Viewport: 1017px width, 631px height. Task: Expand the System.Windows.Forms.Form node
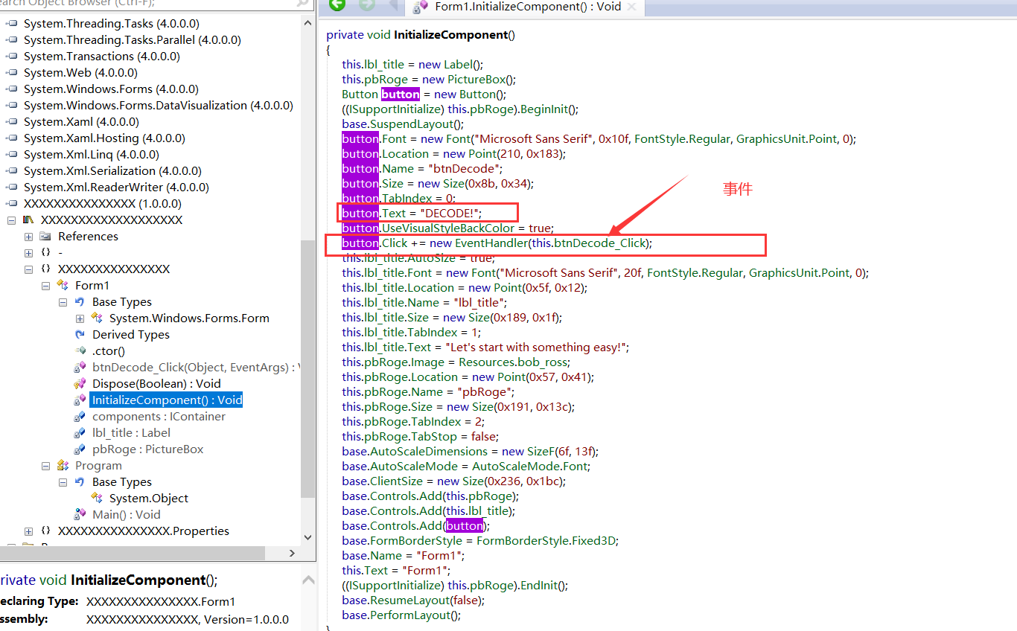80,318
